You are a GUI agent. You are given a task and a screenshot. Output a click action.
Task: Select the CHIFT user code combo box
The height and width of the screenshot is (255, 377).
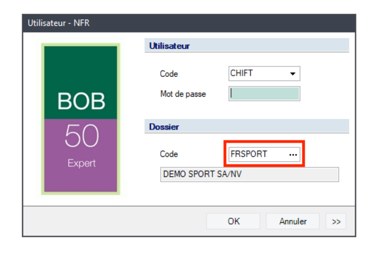264,73
